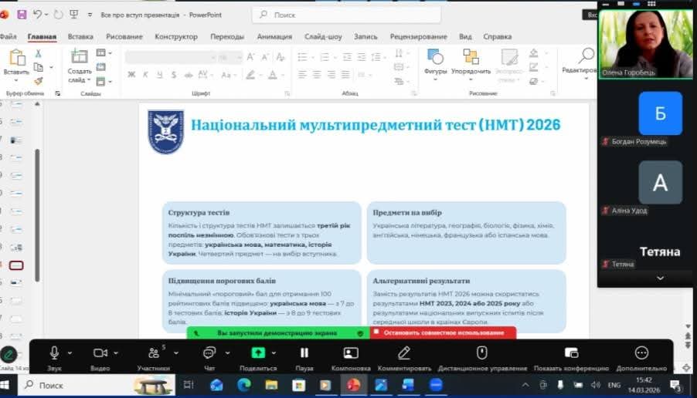Click the Поиск field in PowerPoint title bar

click(x=346, y=15)
